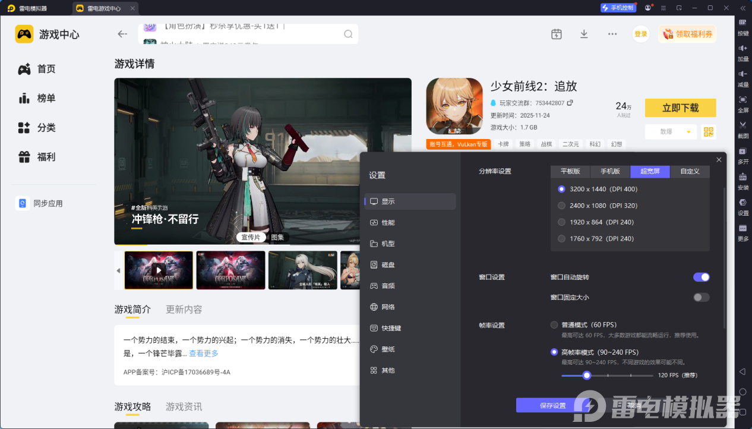The width and height of the screenshot is (752, 429).
Task: Select the 手机版 resolution preset tab
Action: 609,171
